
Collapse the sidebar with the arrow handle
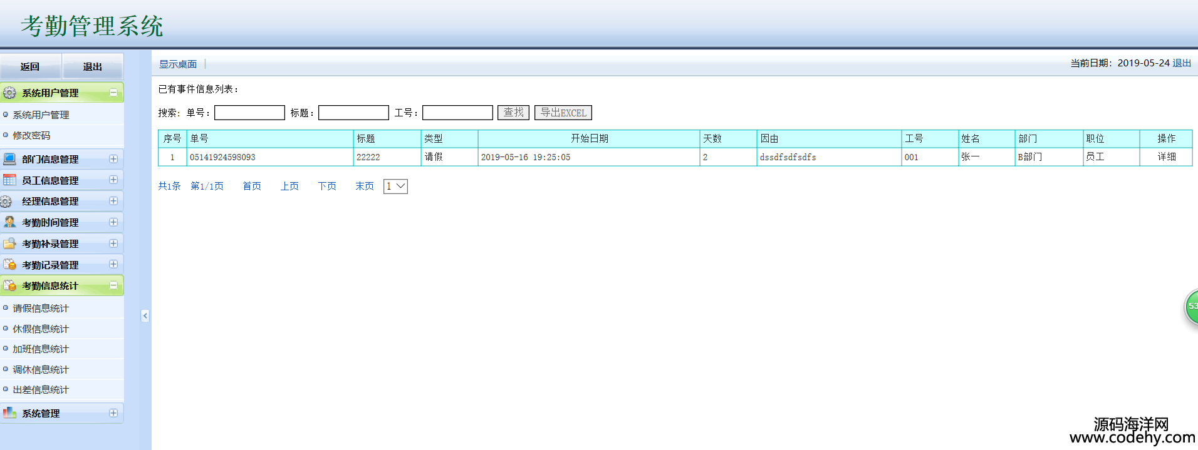145,315
